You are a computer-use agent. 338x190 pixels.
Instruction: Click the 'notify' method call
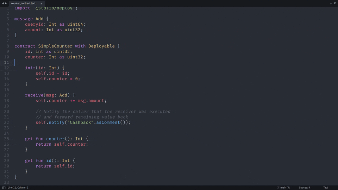click(x=56, y=122)
